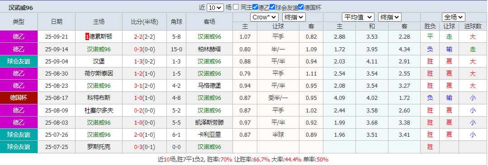Open the 全场 period dropdown
Image resolution: width=488 pixels, height=166 pixels.
[454, 17]
